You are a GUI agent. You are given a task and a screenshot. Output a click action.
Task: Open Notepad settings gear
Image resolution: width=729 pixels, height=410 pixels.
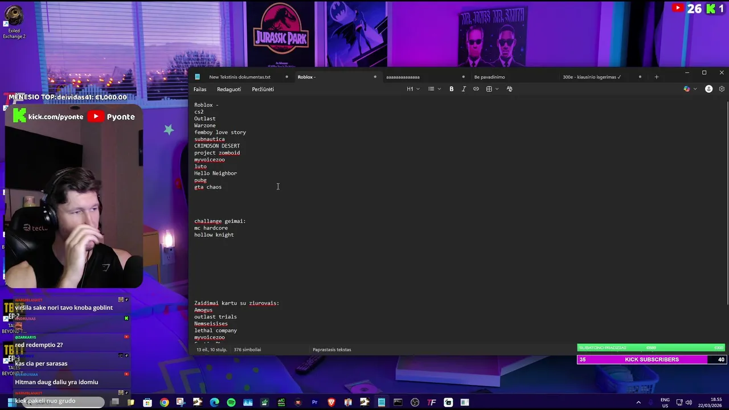(x=722, y=89)
